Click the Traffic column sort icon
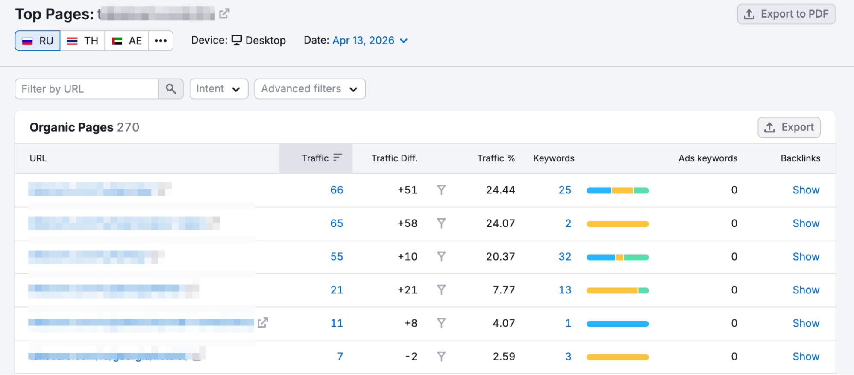The image size is (854, 375). (x=337, y=158)
